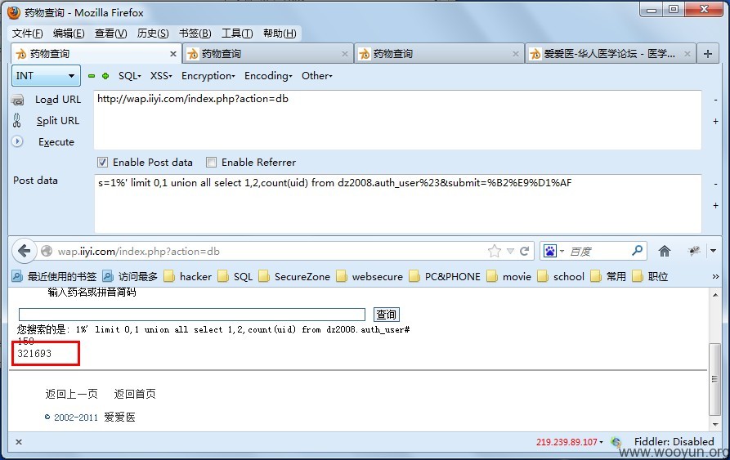Click scrollbar up arrow on page
Viewport: 730px width, 460px height.
point(715,295)
